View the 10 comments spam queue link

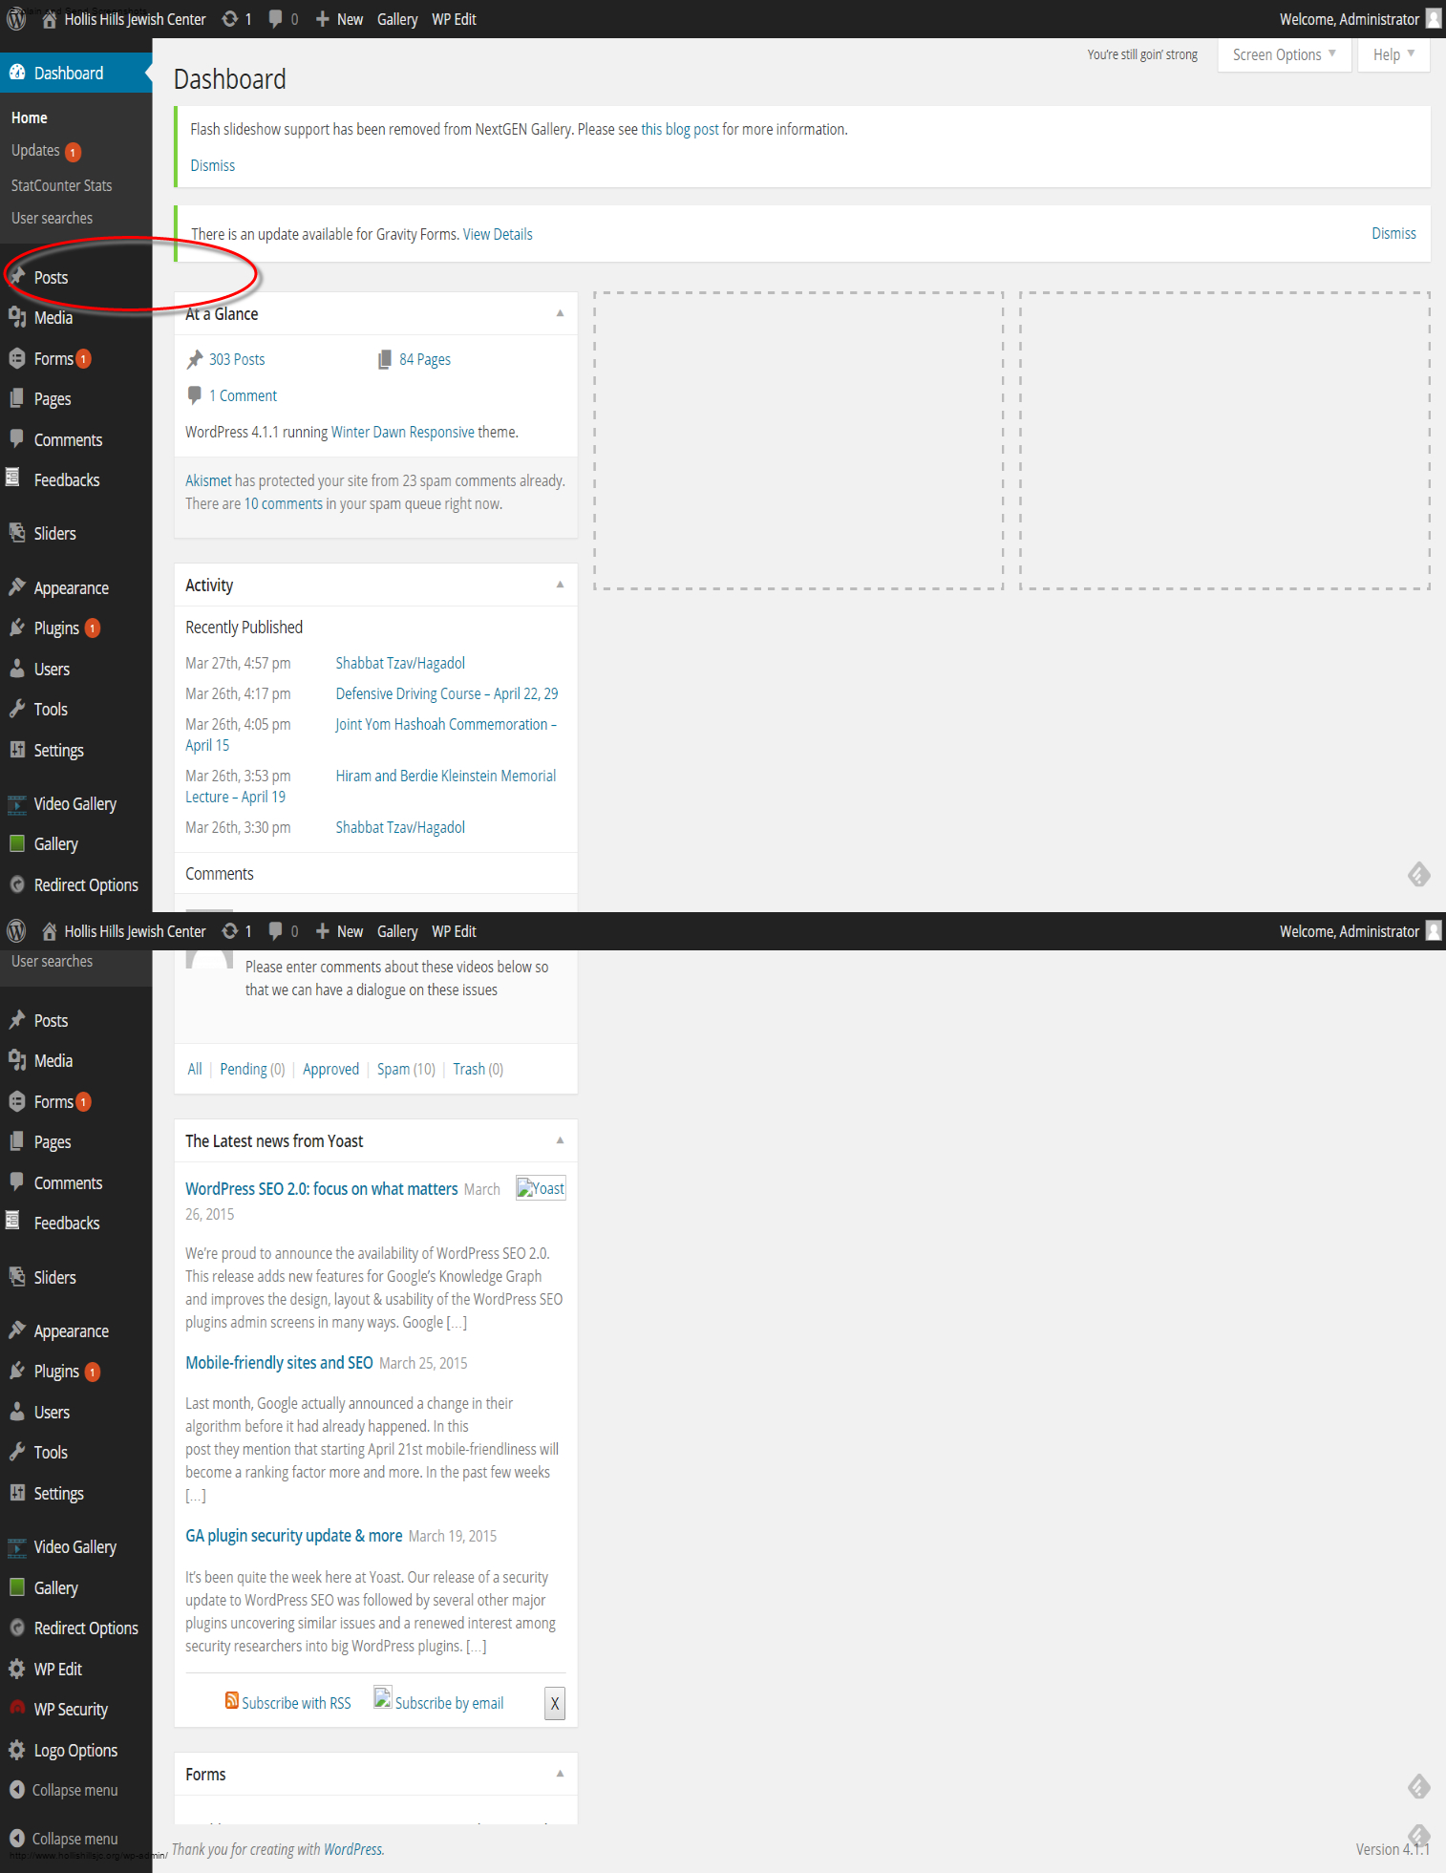[283, 503]
